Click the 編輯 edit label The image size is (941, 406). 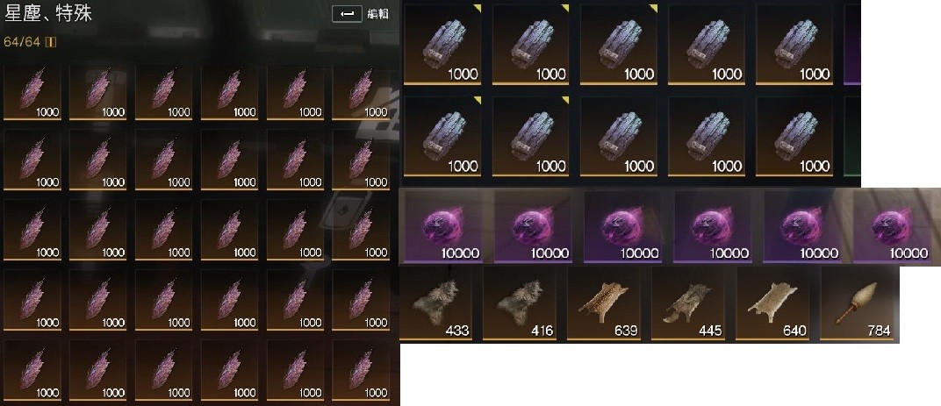[x=378, y=14]
